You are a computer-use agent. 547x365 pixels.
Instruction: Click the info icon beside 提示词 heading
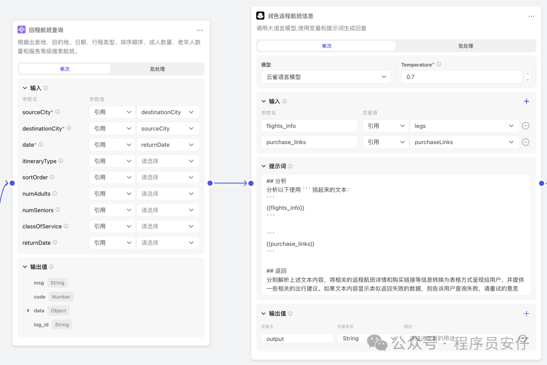click(x=290, y=166)
